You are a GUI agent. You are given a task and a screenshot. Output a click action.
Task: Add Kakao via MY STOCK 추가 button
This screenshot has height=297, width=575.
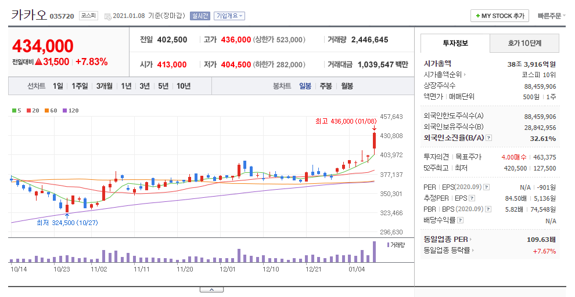tap(499, 16)
